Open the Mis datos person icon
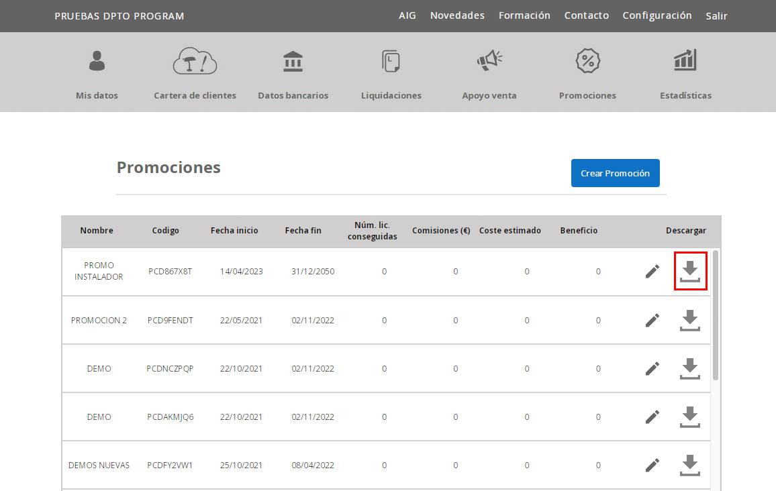776x491 pixels. point(97,61)
